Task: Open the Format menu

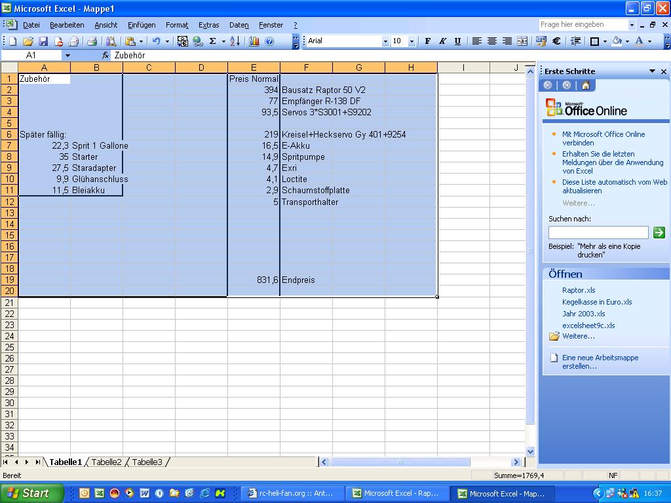Action: (177, 25)
